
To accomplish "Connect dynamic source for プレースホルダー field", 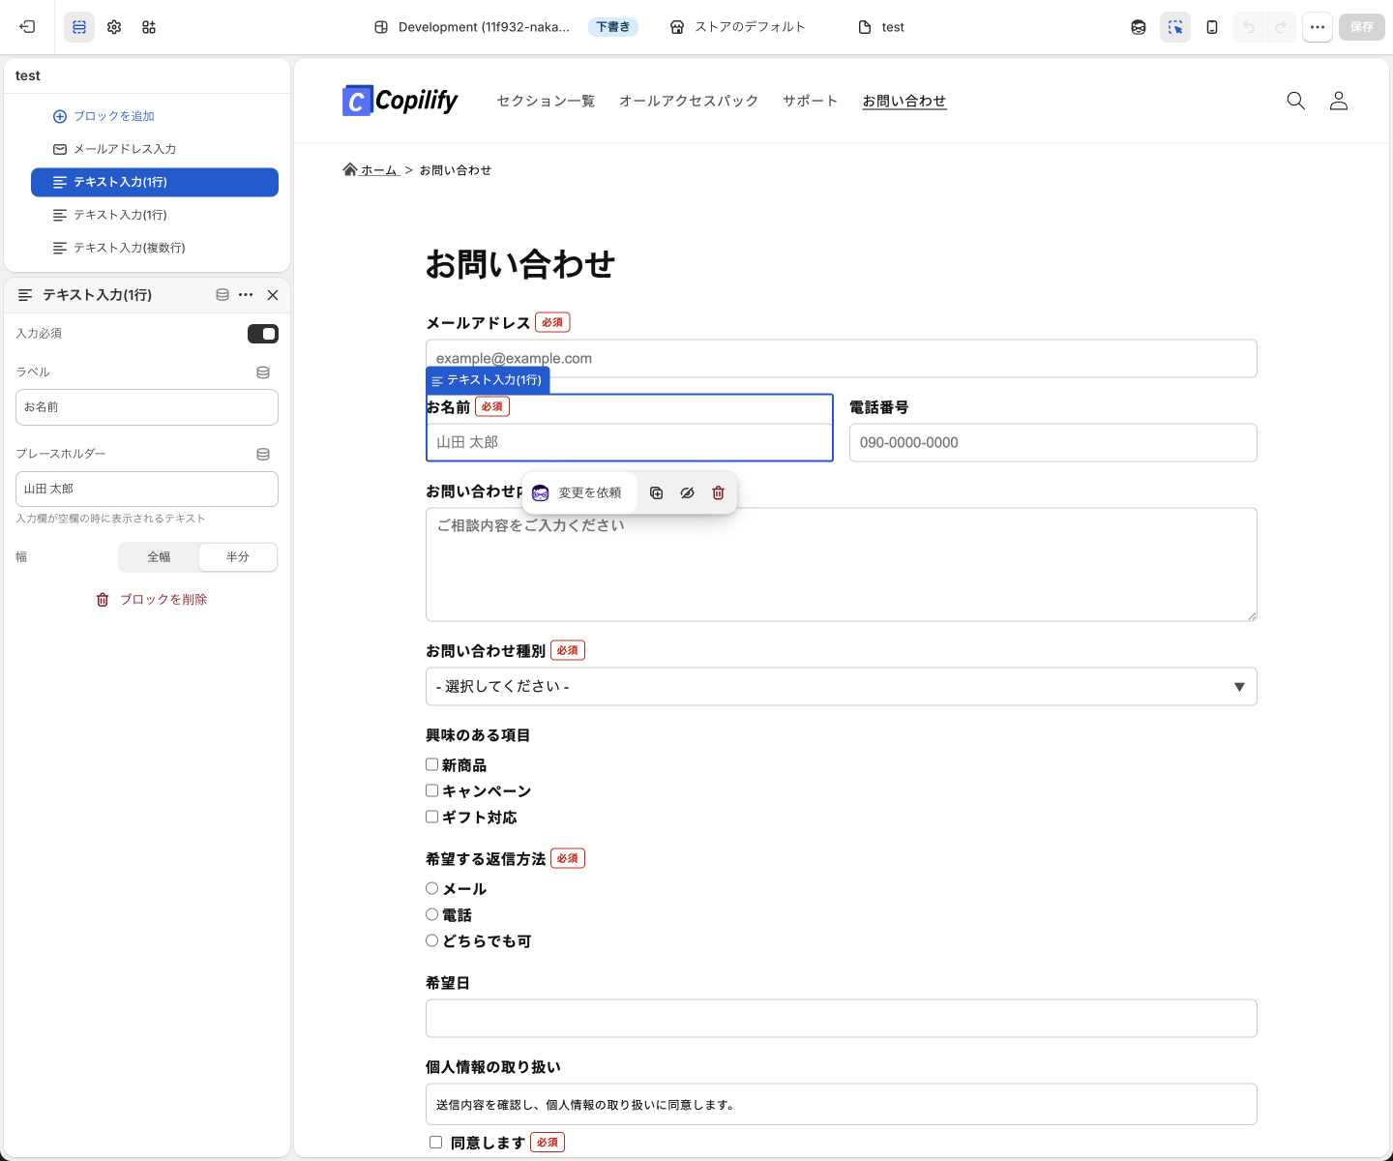I will (x=263, y=454).
